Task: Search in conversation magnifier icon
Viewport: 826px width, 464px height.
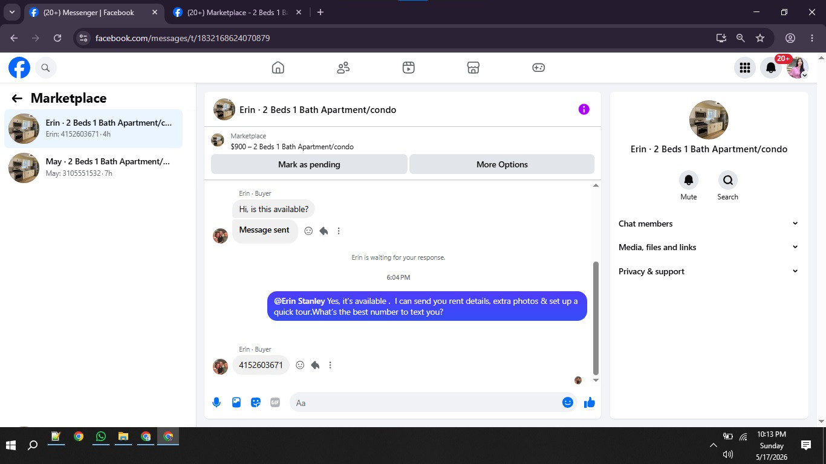Action: [x=728, y=180]
